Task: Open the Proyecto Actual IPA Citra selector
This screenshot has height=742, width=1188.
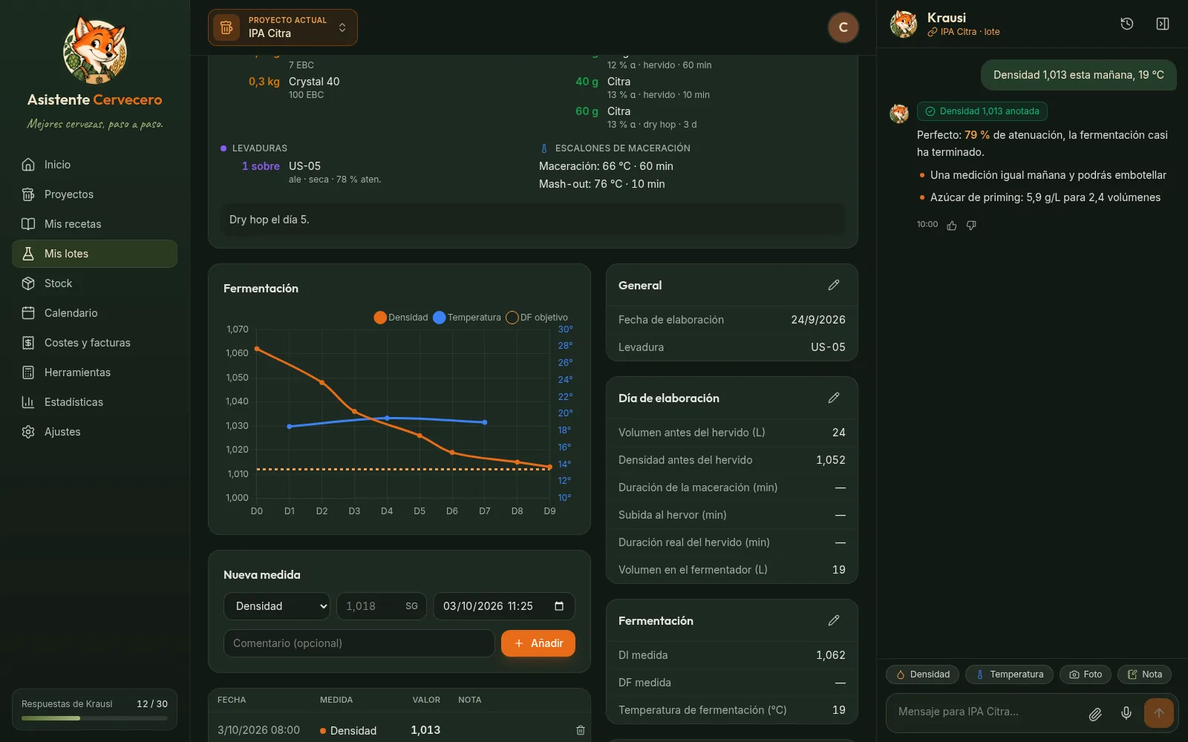Action: tap(283, 27)
